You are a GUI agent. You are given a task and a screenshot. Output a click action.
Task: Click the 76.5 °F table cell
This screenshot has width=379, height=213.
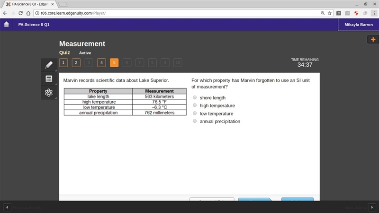click(x=159, y=102)
